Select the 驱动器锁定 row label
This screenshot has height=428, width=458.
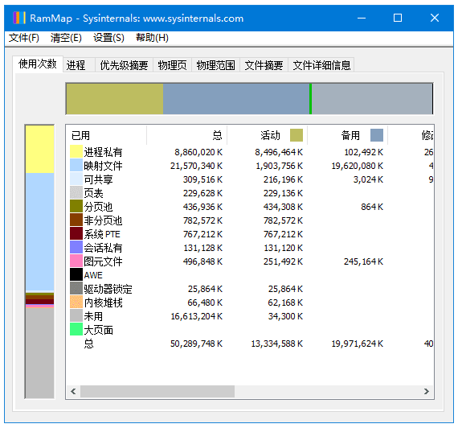pos(108,289)
